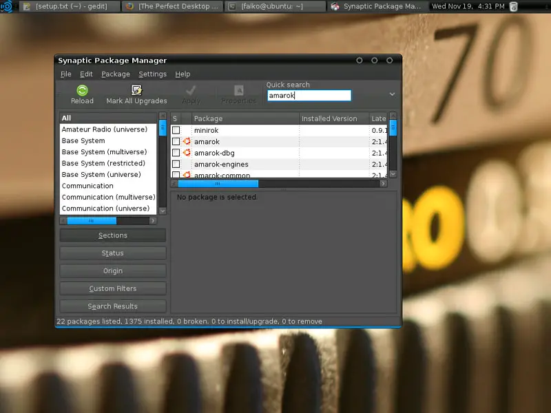This screenshot has width=551, height=413.
Task: Click the category list vertical scrollbar thumb
Action: (x=163, y=127)
